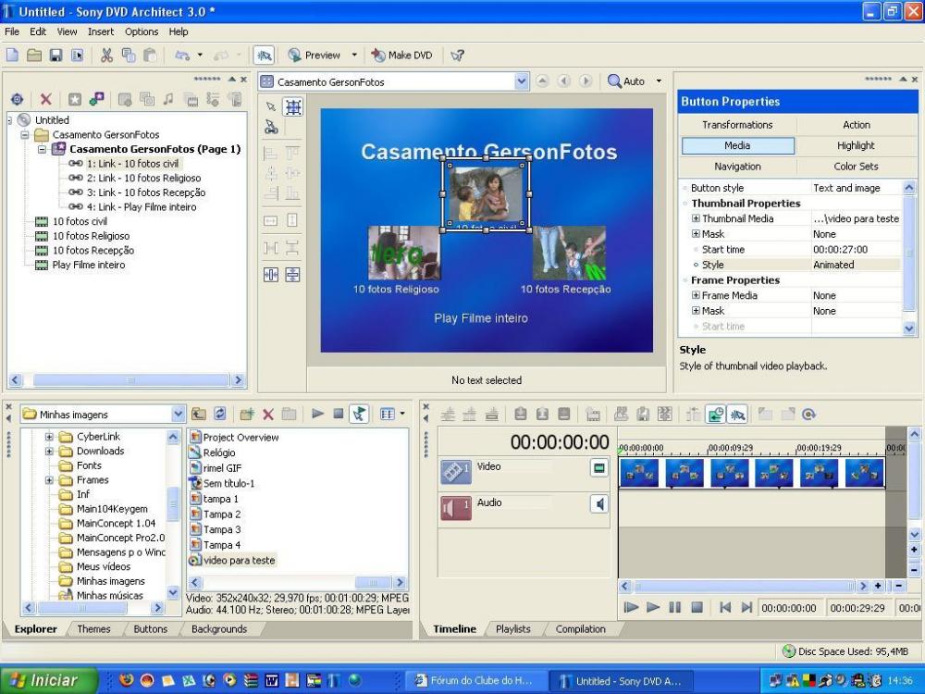Viewport: 925px width, 694px height.
Task: Select the arrow selection tool beside the preview
Action: [x=271, y=106]
